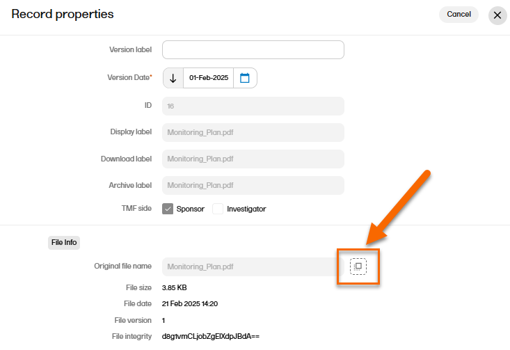Click the Display label field
This screenshot has width=510, height=350.
253,133
